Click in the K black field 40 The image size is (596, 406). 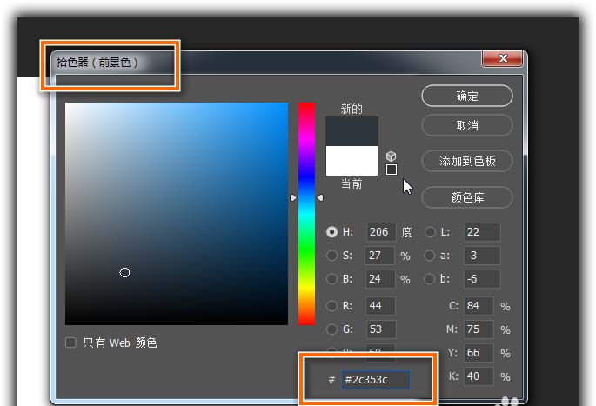coord(479,376)
